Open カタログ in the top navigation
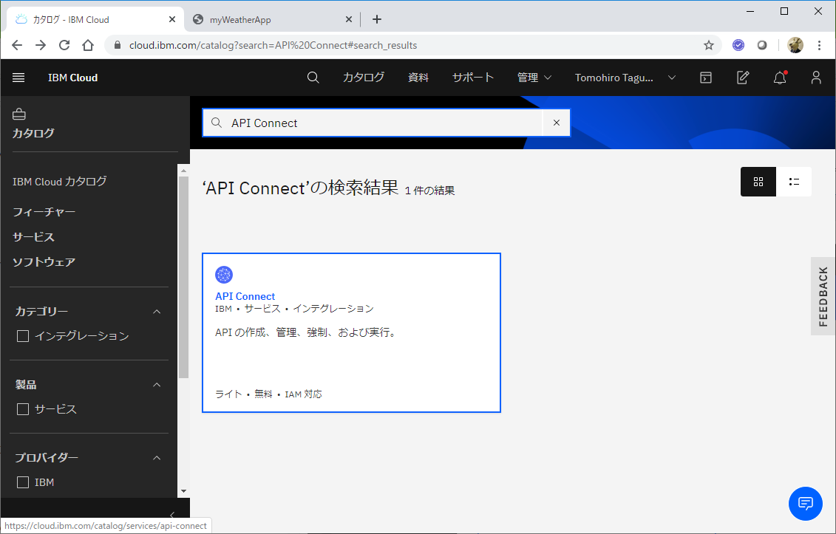Image resolution: width=836 pixels, height=534 pixels. [364, 78]
